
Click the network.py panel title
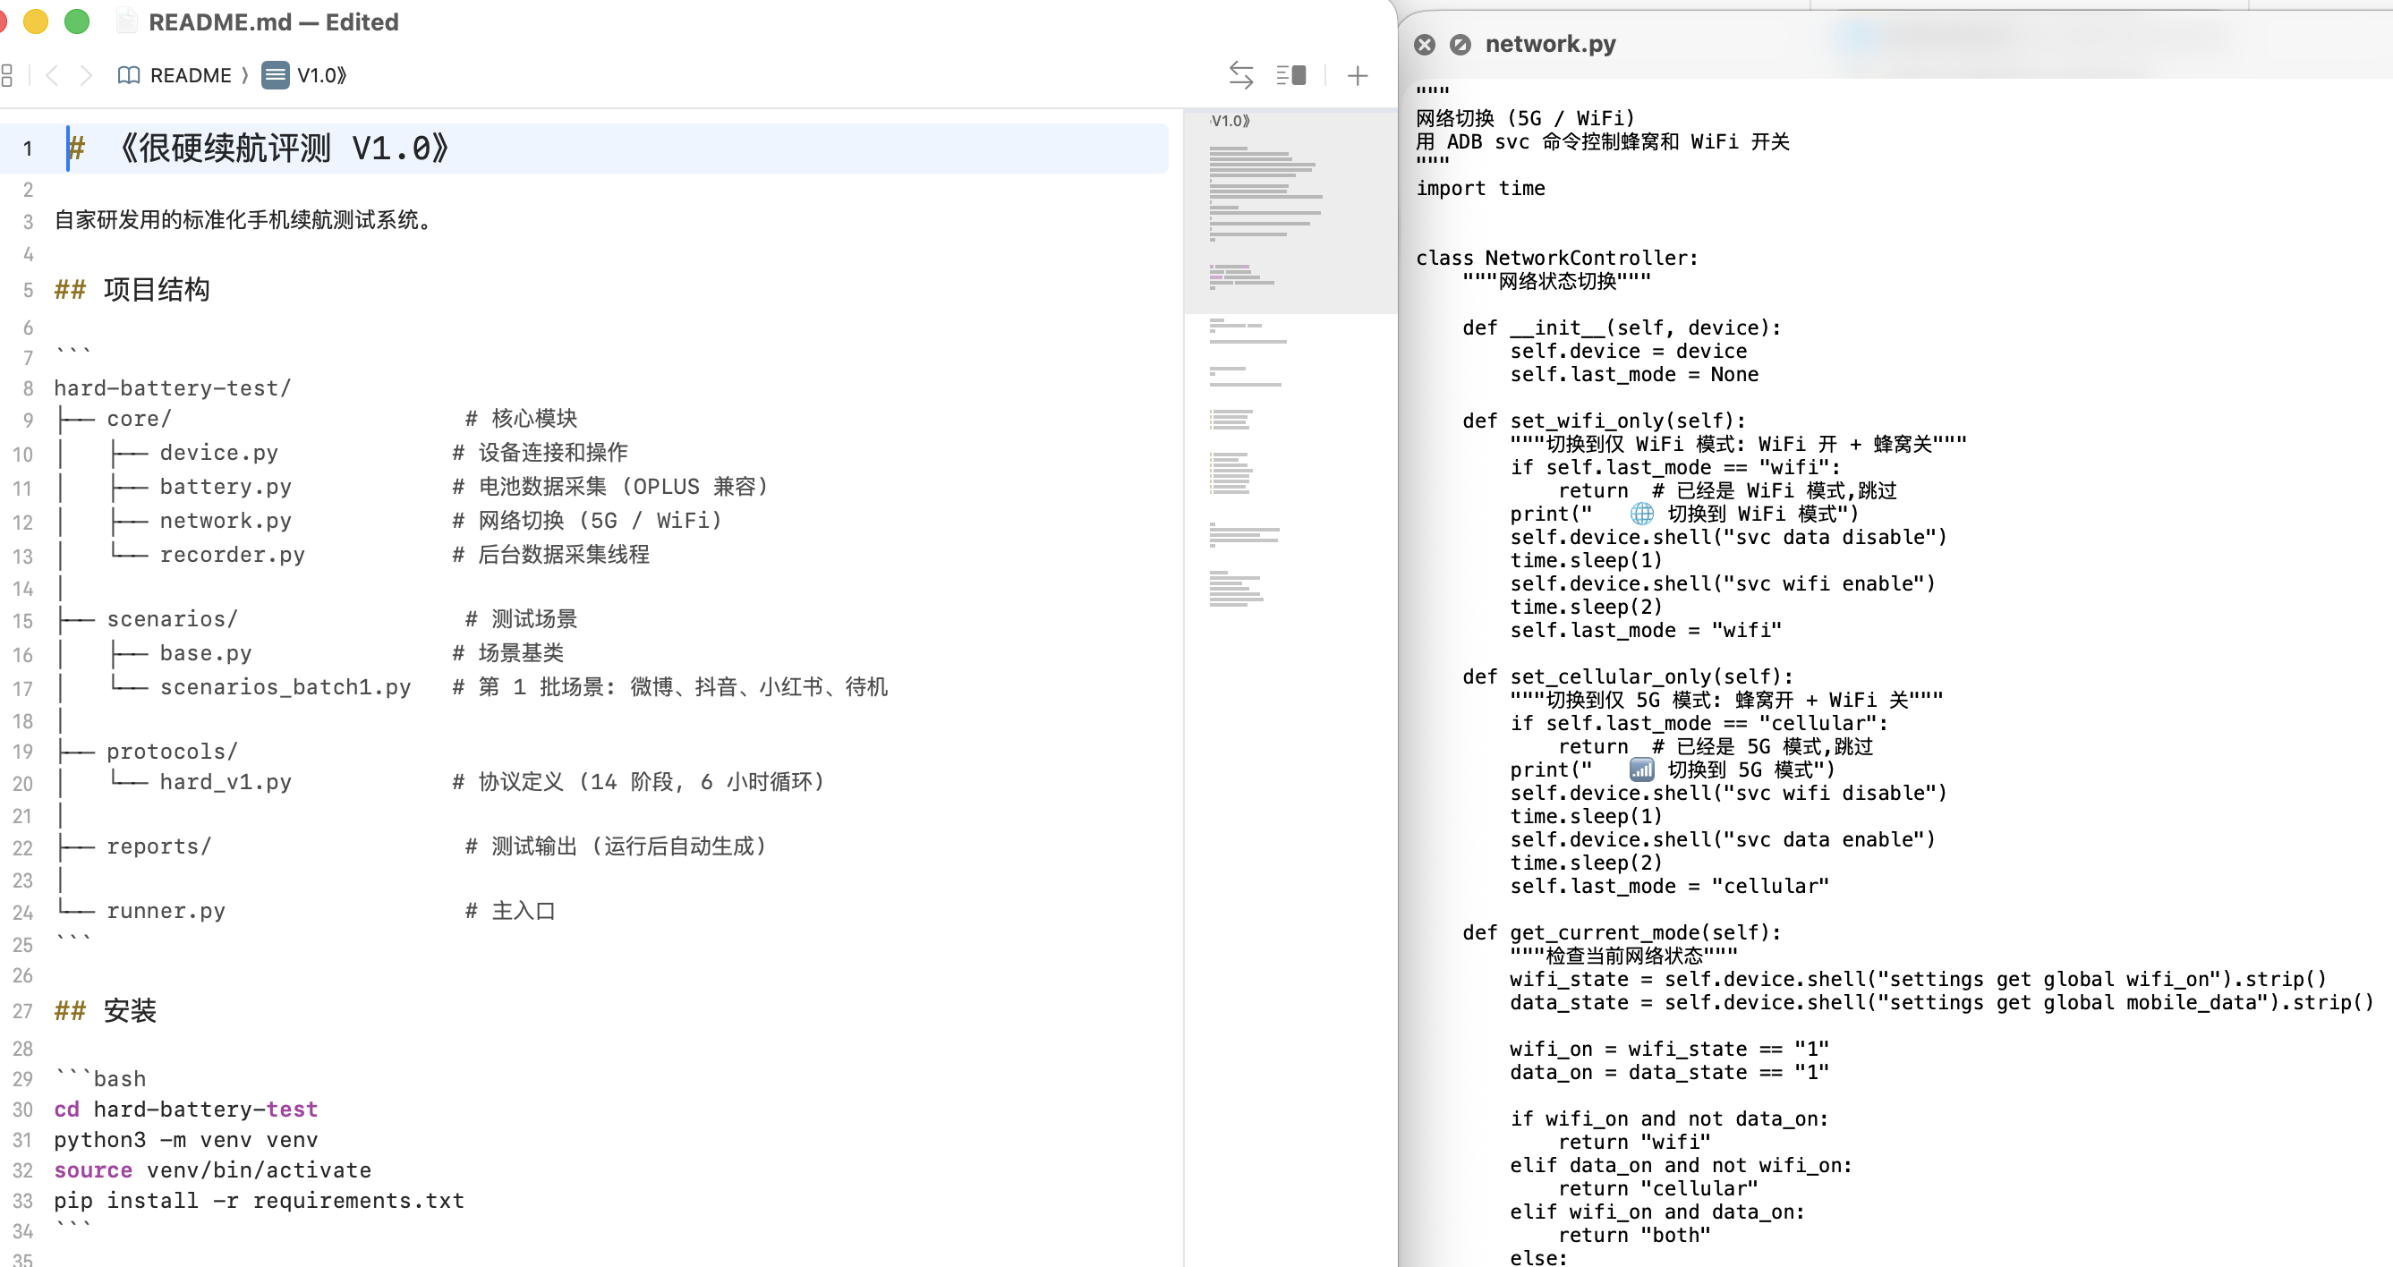[x=1549, y=44]
